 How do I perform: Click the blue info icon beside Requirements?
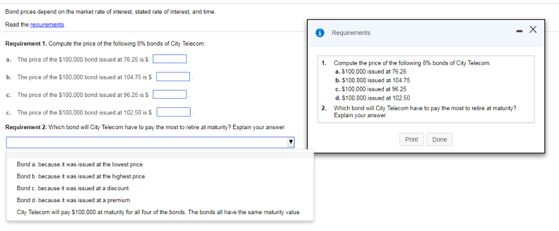tap(320, 33)
